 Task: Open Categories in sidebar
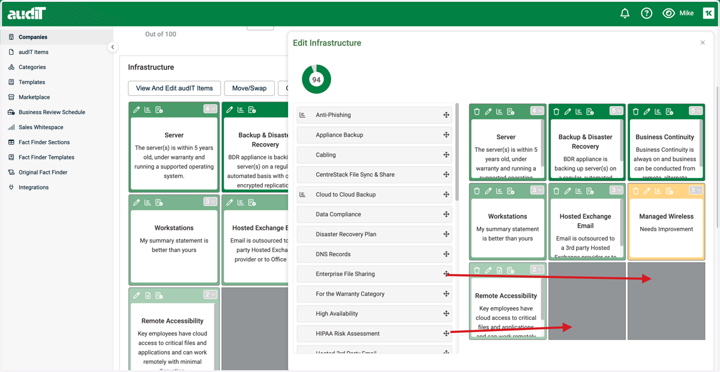tap(32, 67)
